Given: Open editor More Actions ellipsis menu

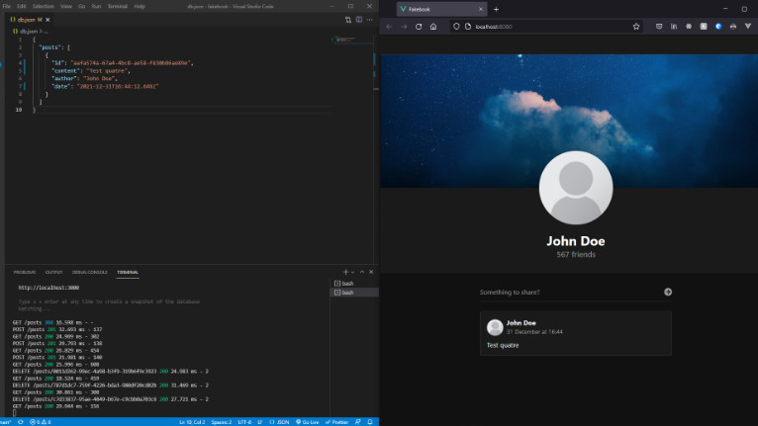Looking at the screenshot, I should tap(370, 19).
